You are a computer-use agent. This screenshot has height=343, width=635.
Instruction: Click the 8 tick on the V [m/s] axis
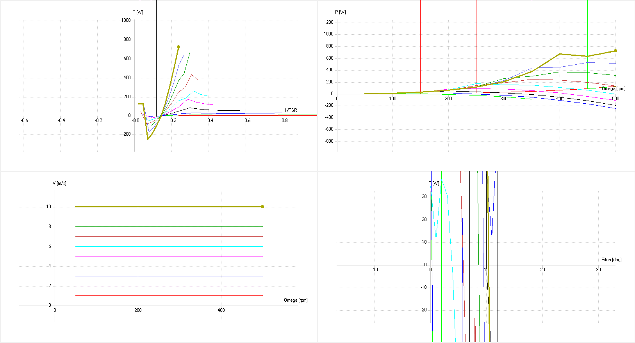tap(50, 226)
